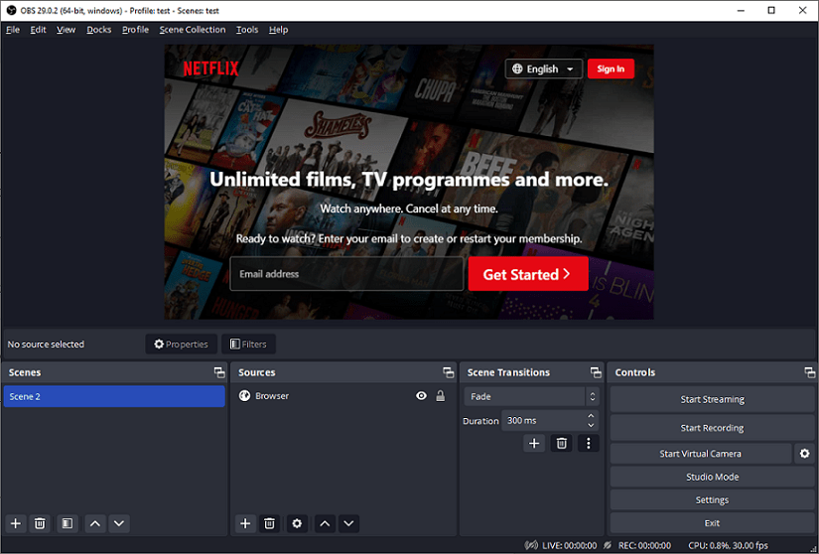Move scene down arrow in Scenes dock
This screenshot has width=819, height=554.
tap(119, 523)
